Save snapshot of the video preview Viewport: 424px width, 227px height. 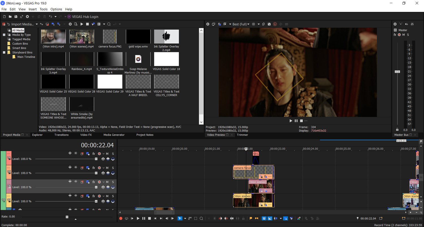(269, 24)
